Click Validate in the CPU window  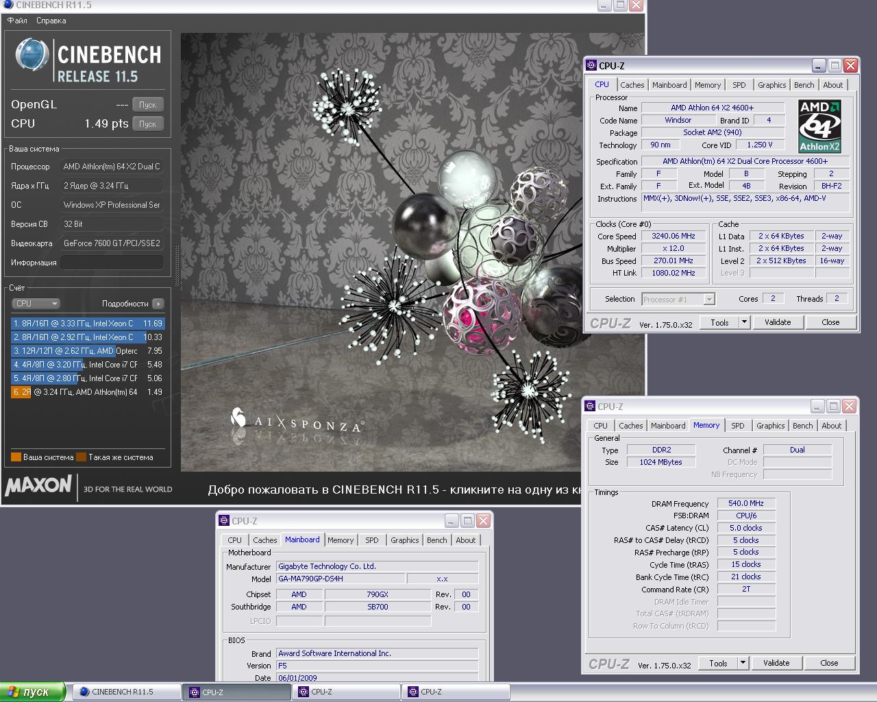pos(778,322)
